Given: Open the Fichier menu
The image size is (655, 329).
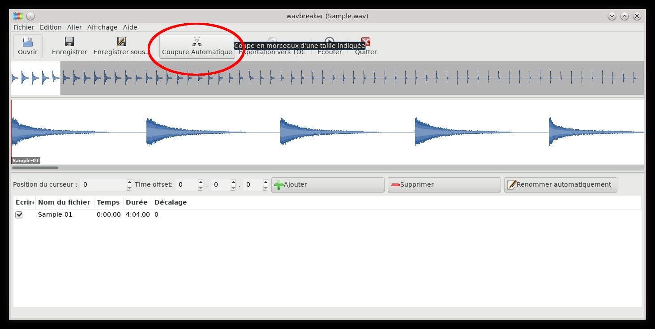Looking at the screenshot, I should coord(24,27).
